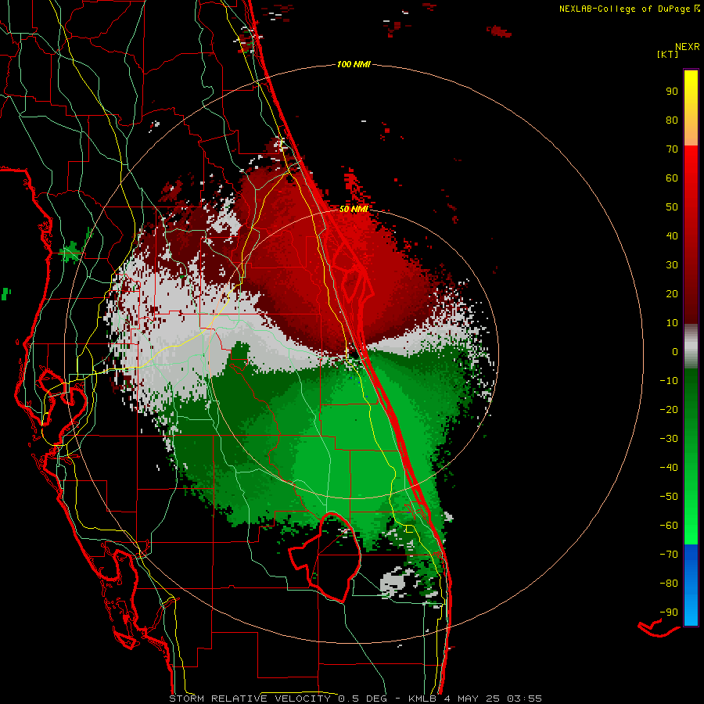Click the '60' value on the velocity scale
Screen dimensions: 704x704
point(672,178)
